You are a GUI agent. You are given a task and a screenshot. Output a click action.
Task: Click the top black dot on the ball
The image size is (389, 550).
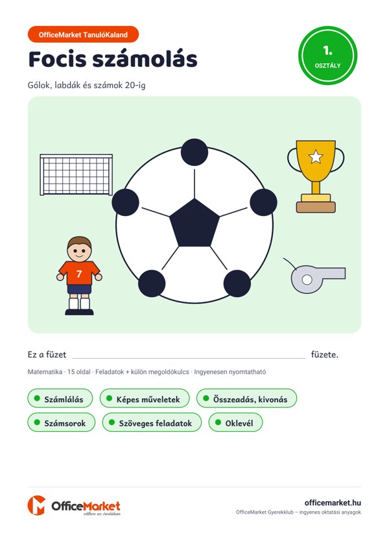(x=194, y=152)
